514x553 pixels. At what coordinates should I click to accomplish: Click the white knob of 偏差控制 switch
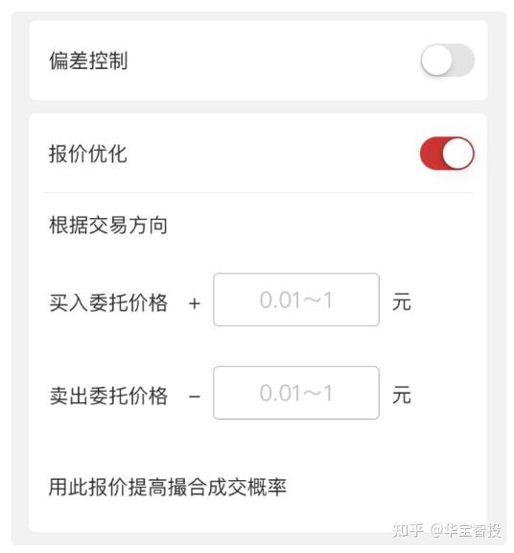click(436, 60)
